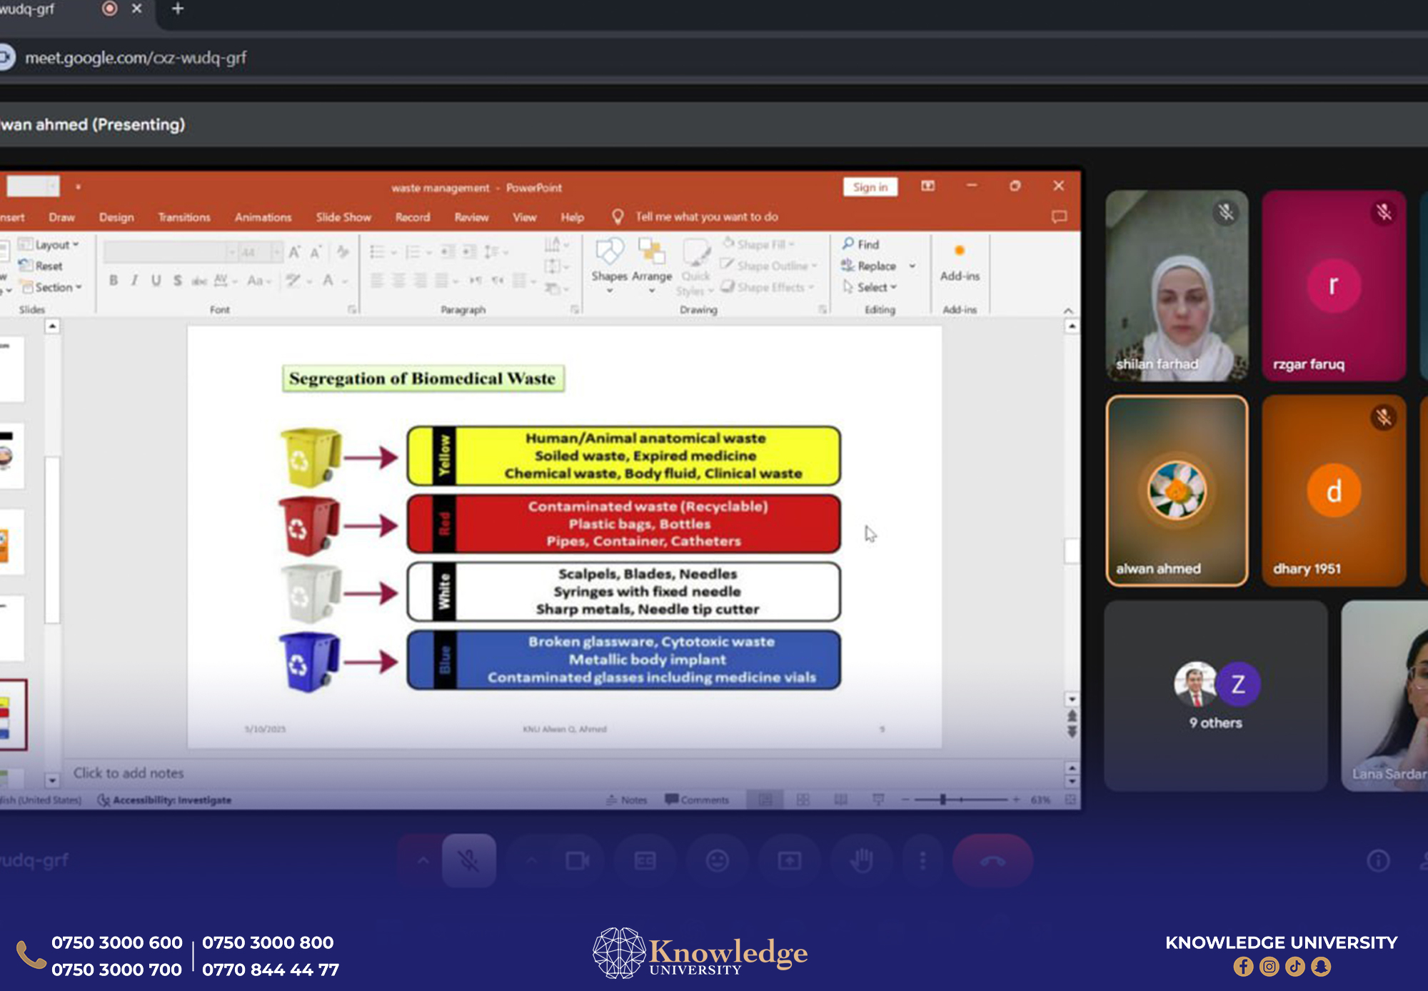Open Quick Styles gallery
This screenshot has width=1428, height=991.
click(696, 268)
